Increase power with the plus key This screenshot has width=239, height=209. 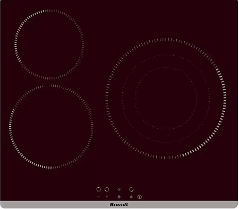pyautogui.click(x=107, y=197)
